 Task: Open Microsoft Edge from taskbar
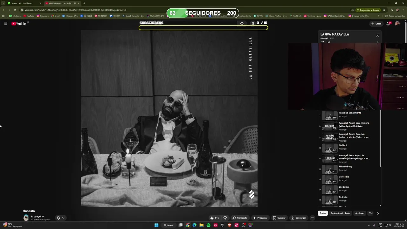tap(194, 225)
